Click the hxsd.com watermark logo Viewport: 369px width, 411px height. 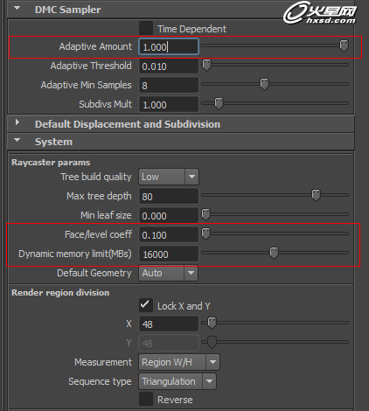tap(319, 12)
